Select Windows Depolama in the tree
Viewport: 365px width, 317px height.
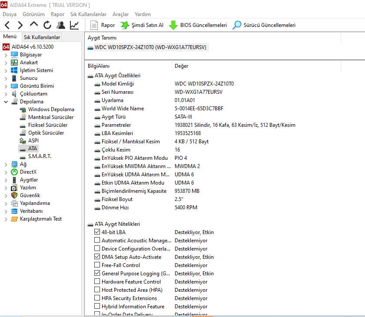(x=51, y=109)
